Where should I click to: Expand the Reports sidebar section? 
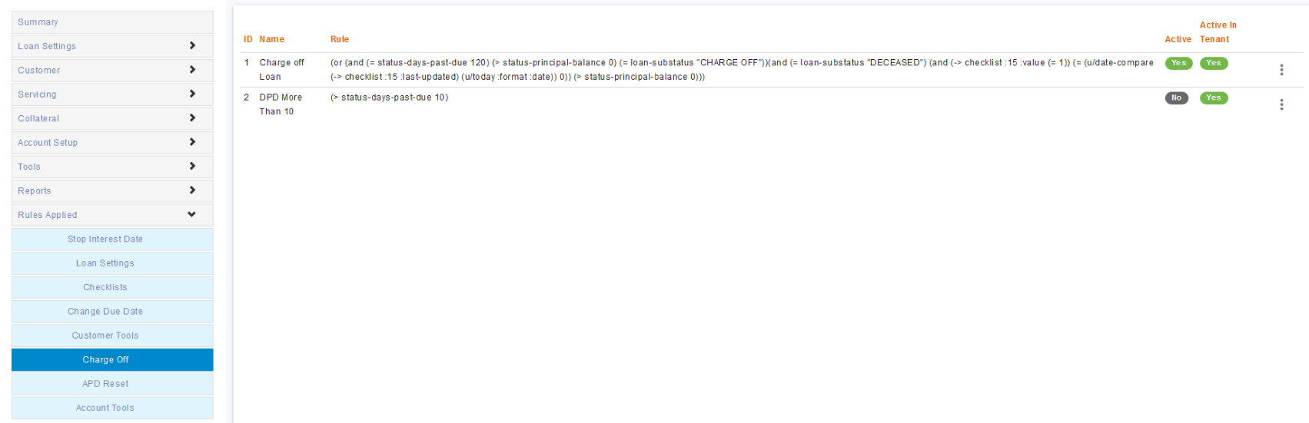tap(112, 190)
